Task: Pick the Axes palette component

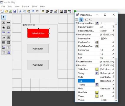Action: (x=4, y=47)
